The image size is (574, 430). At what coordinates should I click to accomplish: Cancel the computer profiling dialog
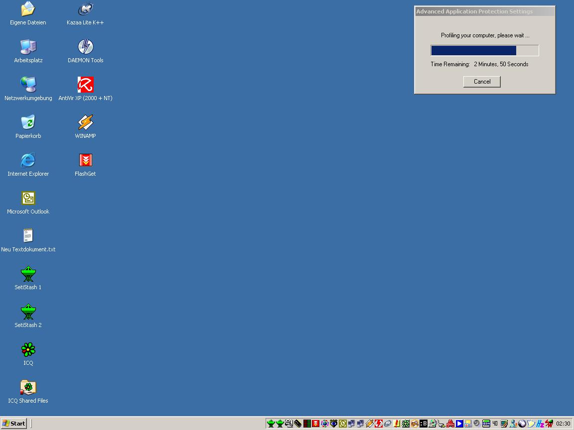click(482, 82)
